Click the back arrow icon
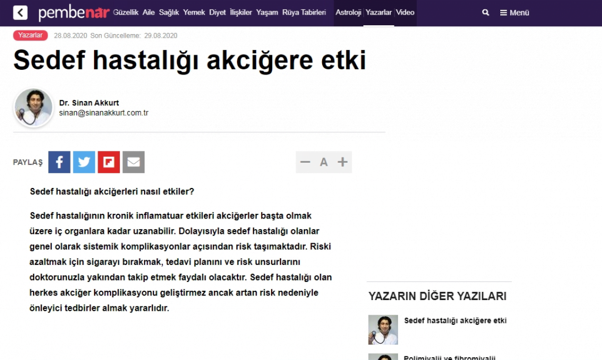 [21, 13]
